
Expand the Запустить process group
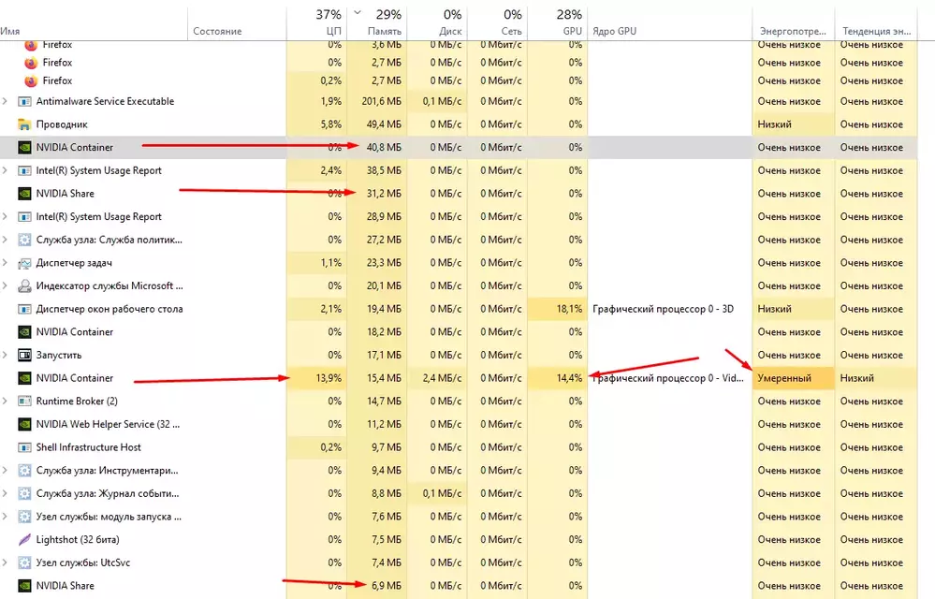click(x=5, y=356)
